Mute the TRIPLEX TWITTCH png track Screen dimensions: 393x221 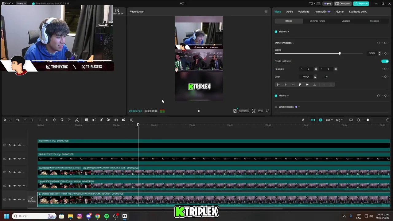[19, 159]
